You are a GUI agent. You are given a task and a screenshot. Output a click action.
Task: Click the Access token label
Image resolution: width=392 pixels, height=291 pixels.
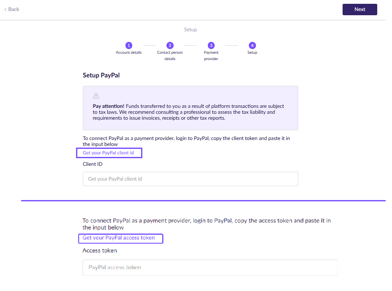pyautogui.click(x=100, y=250)
